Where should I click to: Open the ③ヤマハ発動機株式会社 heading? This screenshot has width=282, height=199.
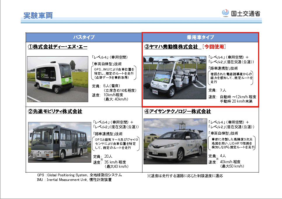[171, 47]
